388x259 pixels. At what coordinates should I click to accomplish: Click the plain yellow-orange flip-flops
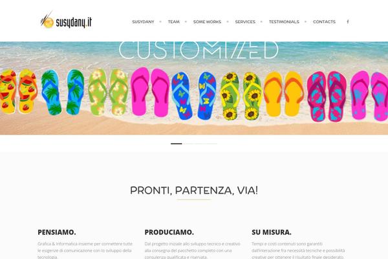(x=284, y=94)
